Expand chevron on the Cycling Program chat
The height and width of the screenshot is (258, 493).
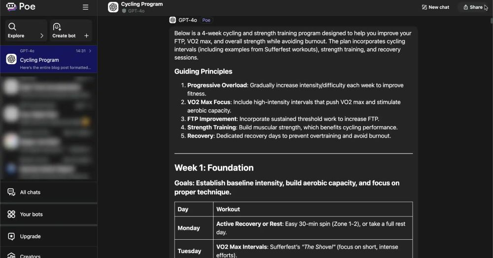coord(90,51)
